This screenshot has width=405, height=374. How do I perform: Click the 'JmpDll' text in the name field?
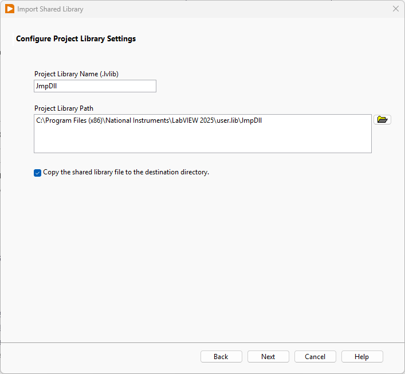(x=47, y=86)
